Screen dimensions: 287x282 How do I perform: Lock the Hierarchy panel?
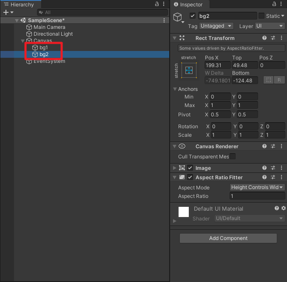click(156, 4)
